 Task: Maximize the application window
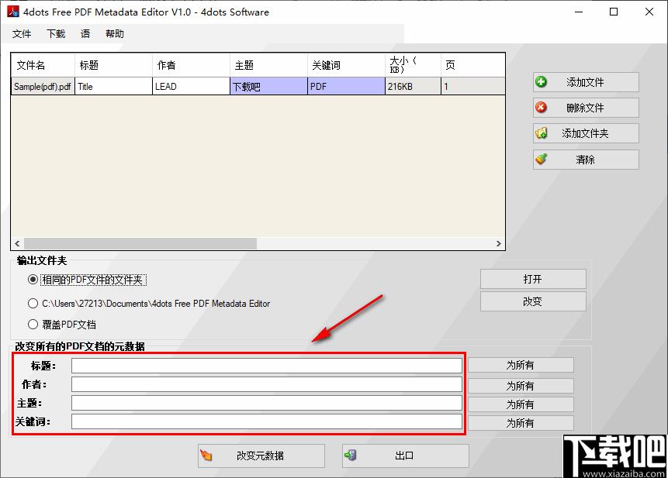point(614,12)
